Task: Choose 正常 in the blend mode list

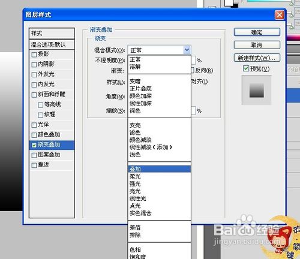Action: 160,59
